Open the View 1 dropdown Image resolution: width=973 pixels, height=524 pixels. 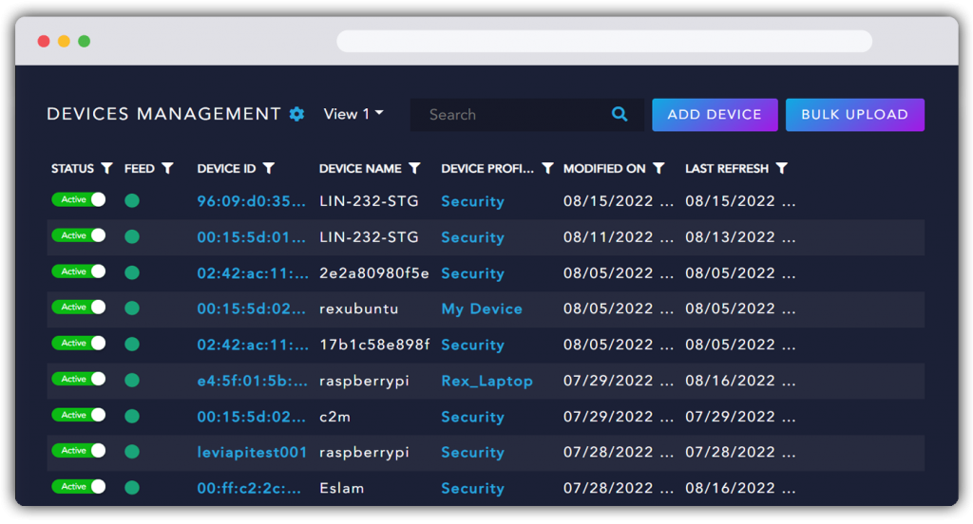point(353,114)
